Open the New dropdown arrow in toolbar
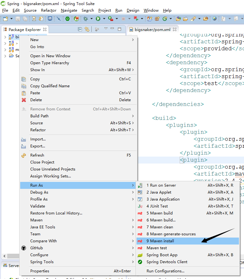The image size is (244, 279). [12, 18]
